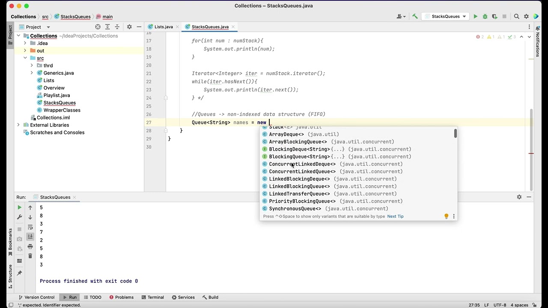Print console output printer icon
The width and height of the screenshot is (548, 308).
pyautogui.click(x=30, y=246)
